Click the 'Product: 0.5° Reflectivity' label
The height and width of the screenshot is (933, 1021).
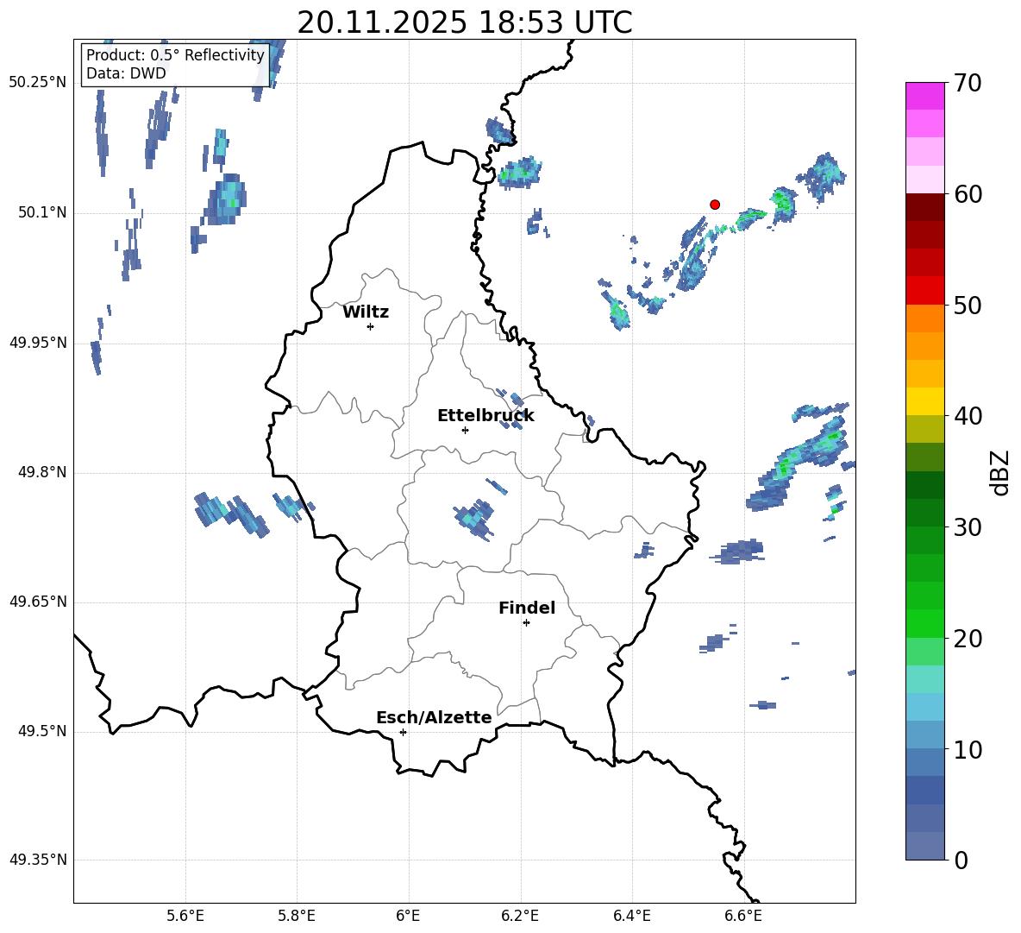click(x=175, y=54)
